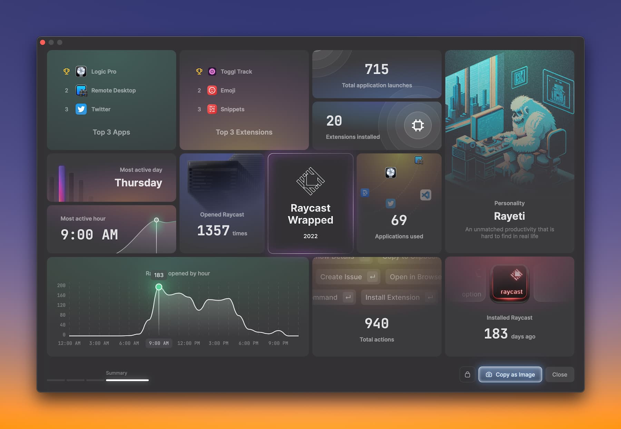
Task: Click the Installed Raycast label
Action: click(510, 318)
